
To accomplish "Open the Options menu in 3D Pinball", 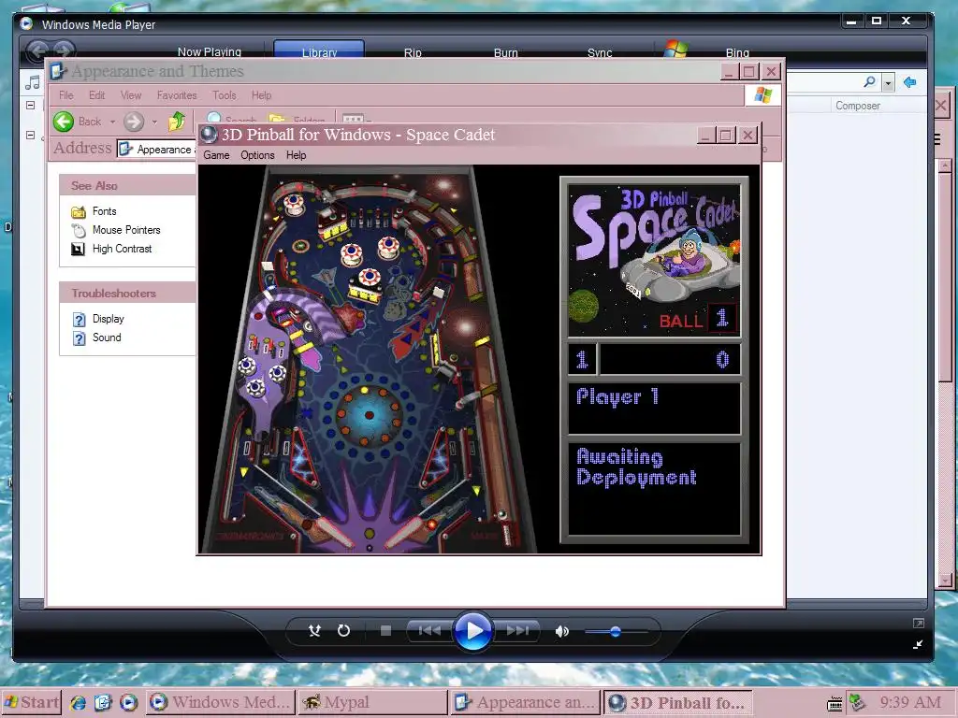I will [x=257, y=155].
